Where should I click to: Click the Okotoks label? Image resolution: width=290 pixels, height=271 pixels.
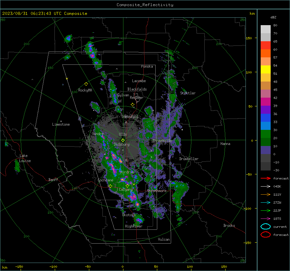pyautogui.click(x=129, y=215)
